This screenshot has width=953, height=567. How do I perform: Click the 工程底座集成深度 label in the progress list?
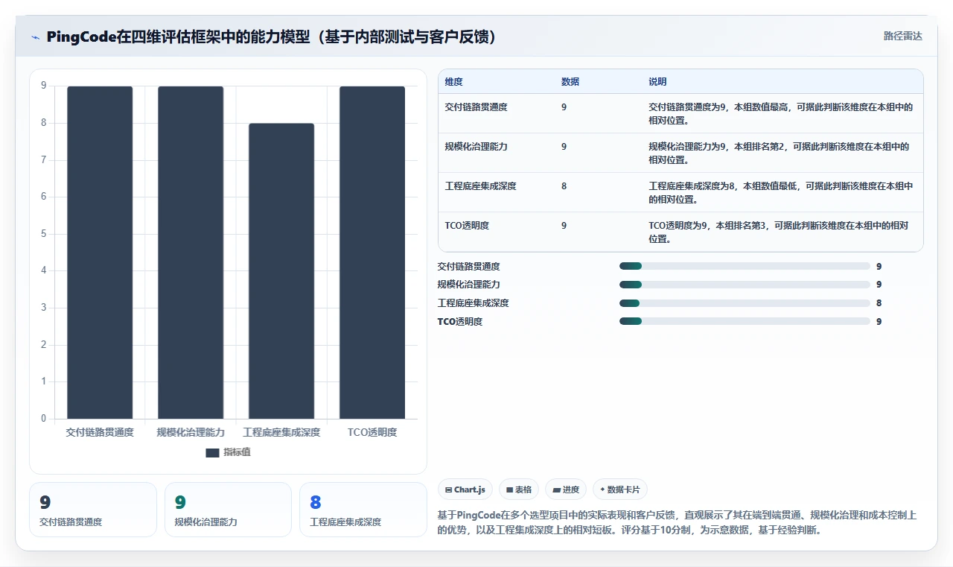click(x=474, y=303)
